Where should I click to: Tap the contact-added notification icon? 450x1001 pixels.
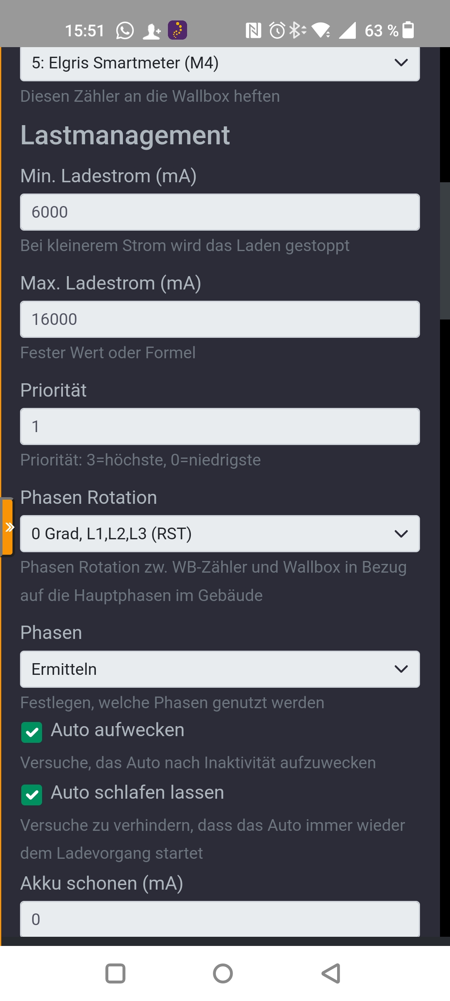152,31
